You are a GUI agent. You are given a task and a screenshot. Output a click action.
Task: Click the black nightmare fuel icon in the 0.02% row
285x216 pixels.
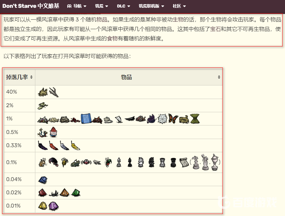[54, 193]
